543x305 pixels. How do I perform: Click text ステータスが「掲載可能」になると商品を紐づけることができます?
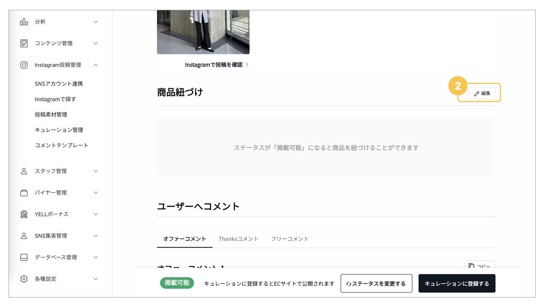point(326,147)
